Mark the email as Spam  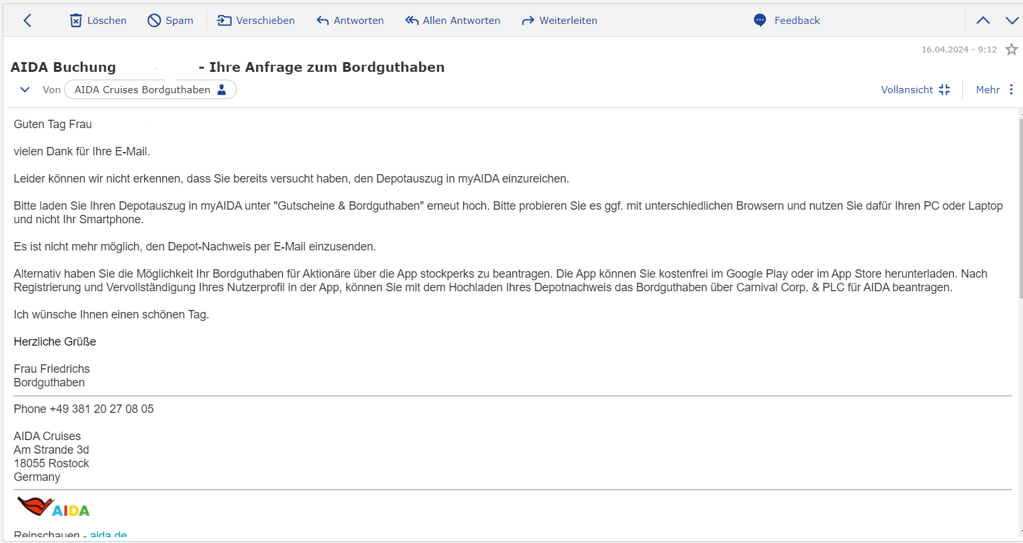(x=171, y=21)
